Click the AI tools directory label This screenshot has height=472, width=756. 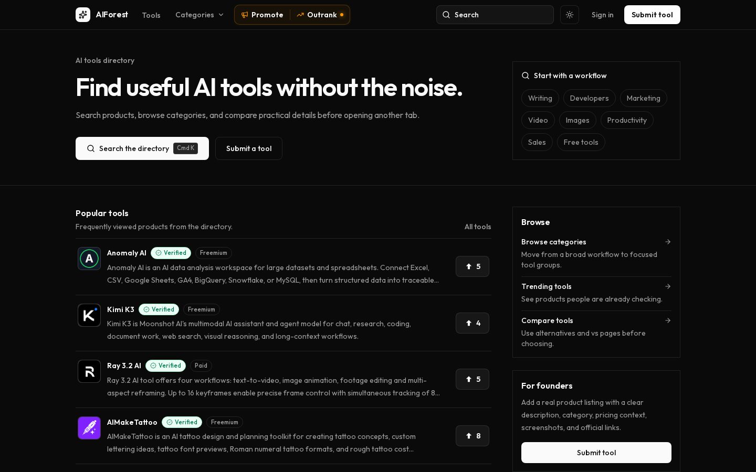[x=105, y=60]
